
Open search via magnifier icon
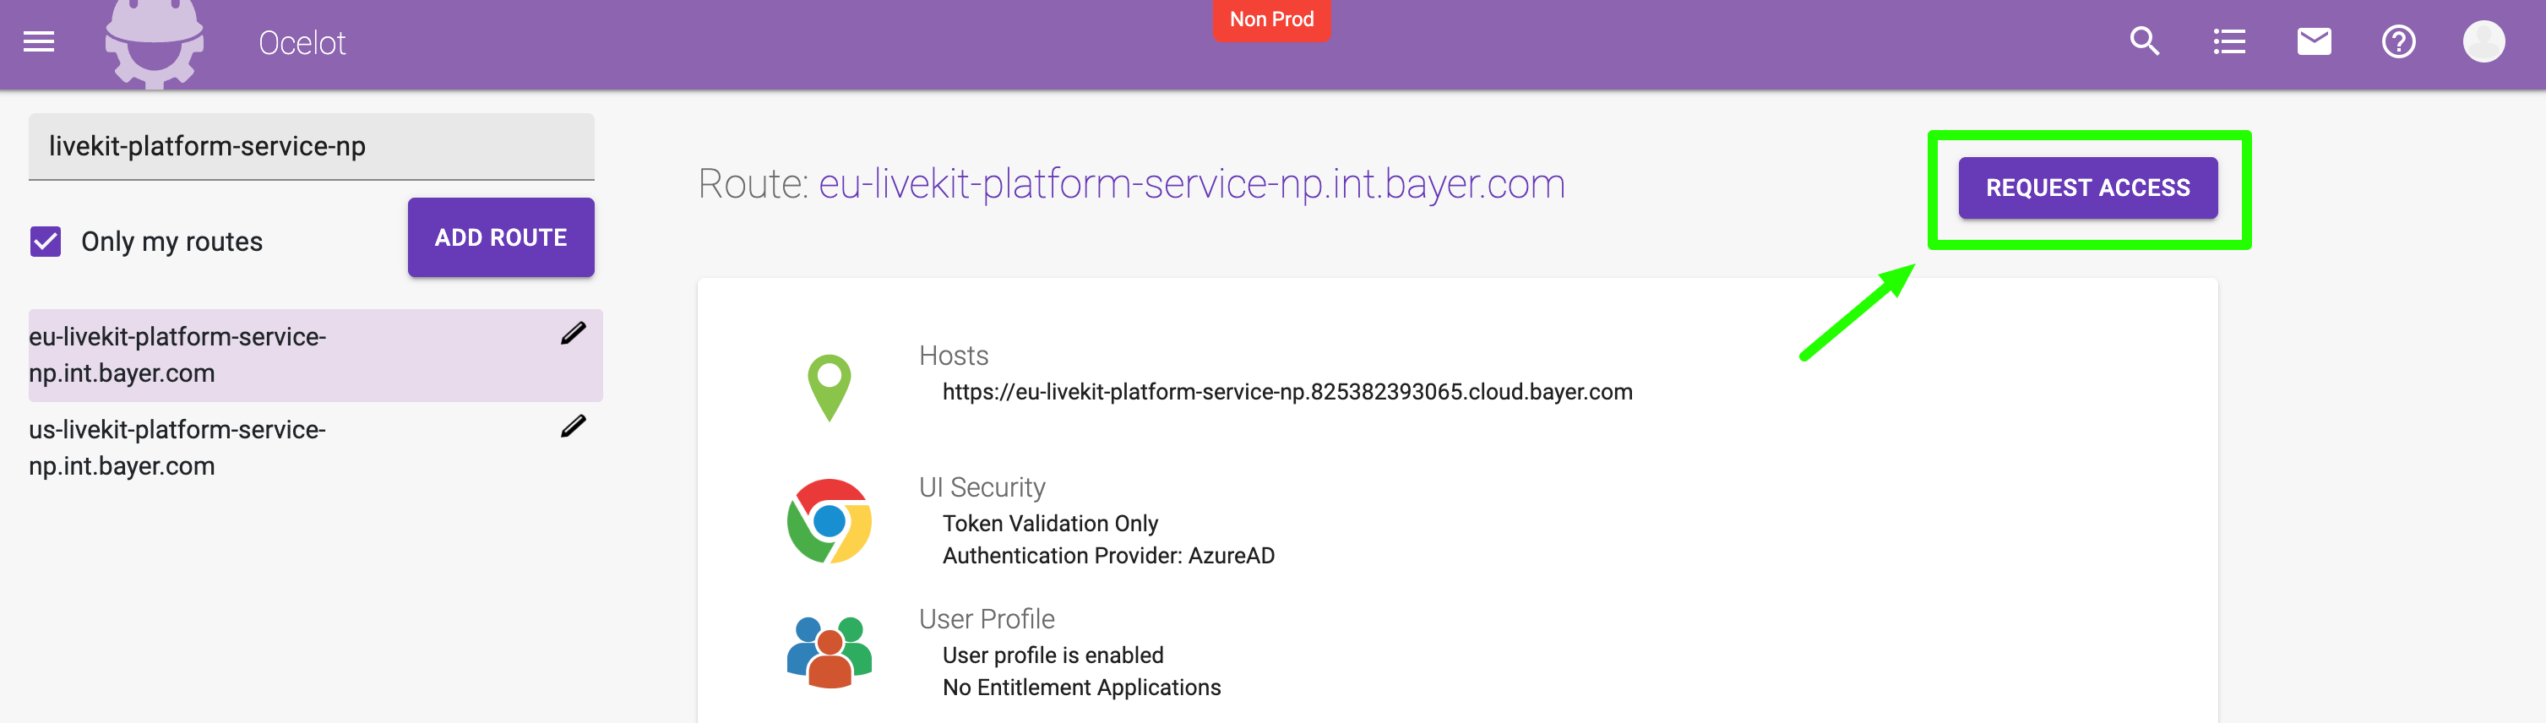click(2144, 41)
